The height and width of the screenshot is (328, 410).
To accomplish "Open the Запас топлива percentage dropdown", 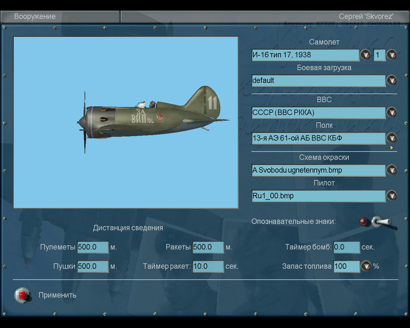I will point(366,266).
